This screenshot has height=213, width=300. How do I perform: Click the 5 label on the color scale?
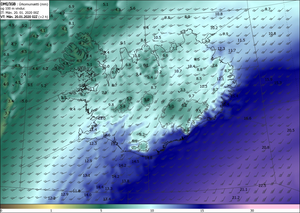coord(101,211)
